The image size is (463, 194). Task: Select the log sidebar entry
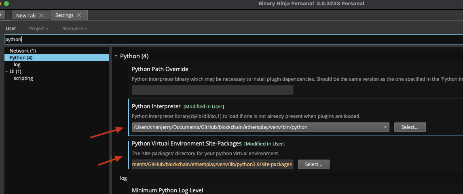pyautogui.click(x=17, y=64)
